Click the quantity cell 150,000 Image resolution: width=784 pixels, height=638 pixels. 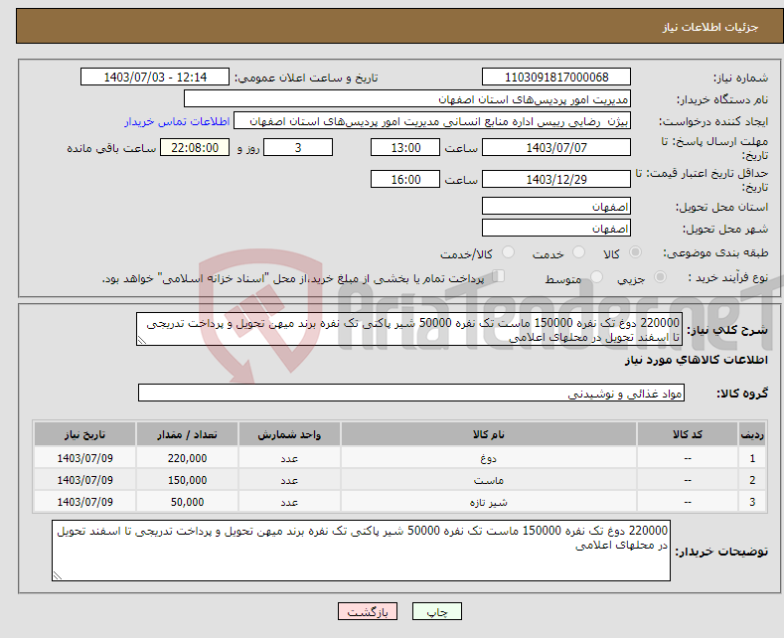tap(187, 480)
